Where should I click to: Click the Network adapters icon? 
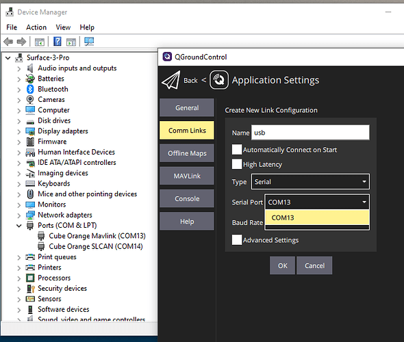pos(30,215)
